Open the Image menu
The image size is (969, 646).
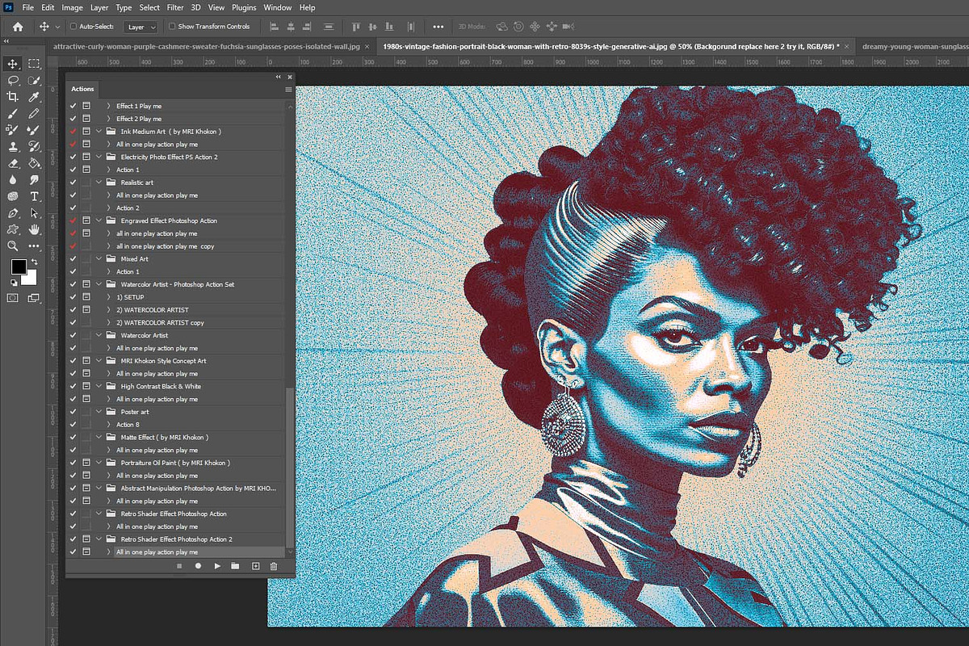click(x=72, y=7)
